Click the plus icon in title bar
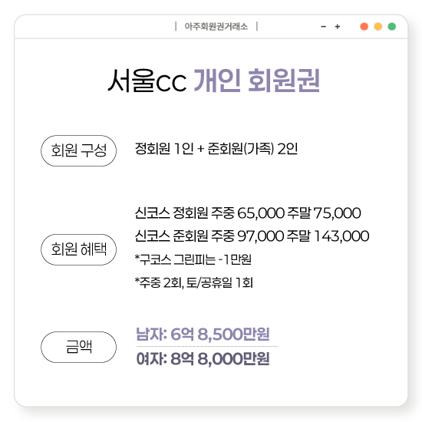The width and height of the screenshot is (422, 422). click(338, 27)
